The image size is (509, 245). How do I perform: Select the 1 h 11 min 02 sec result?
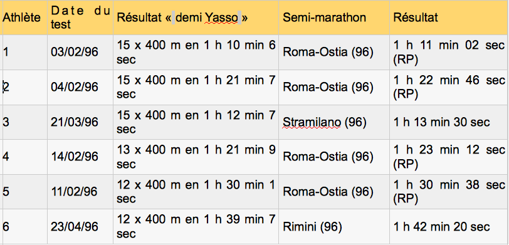click(449, 52)
